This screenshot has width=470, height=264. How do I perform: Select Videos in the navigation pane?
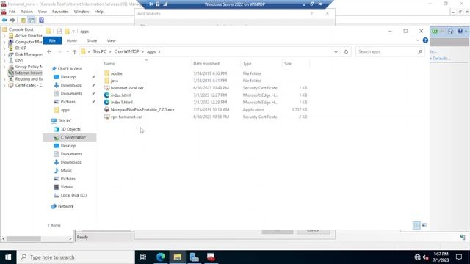tap(67, 187)
